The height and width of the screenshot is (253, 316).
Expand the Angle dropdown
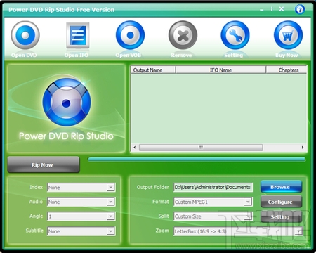tap(110, 216)
